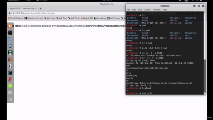
Task: Click 'index.php' in terminal output
Action: click(x=131, y=76)
